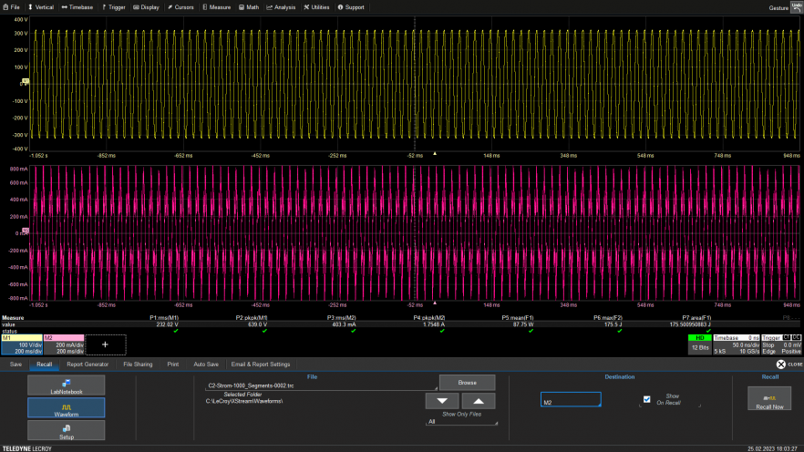
Task: Click the M1 trace descriptor box
Action: (x=21, y=343)
